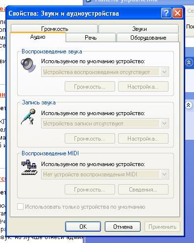Viewport: 194px width, 243px height.
Task: Click the Запись звука group label
Action: click(39, 102)
